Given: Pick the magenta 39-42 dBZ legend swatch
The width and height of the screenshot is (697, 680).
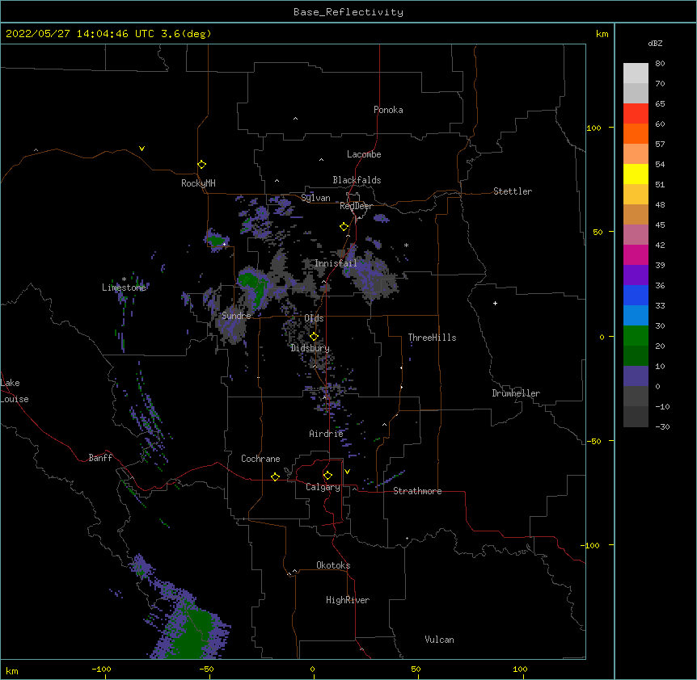Looking at the screenshot, I should 636,255.
